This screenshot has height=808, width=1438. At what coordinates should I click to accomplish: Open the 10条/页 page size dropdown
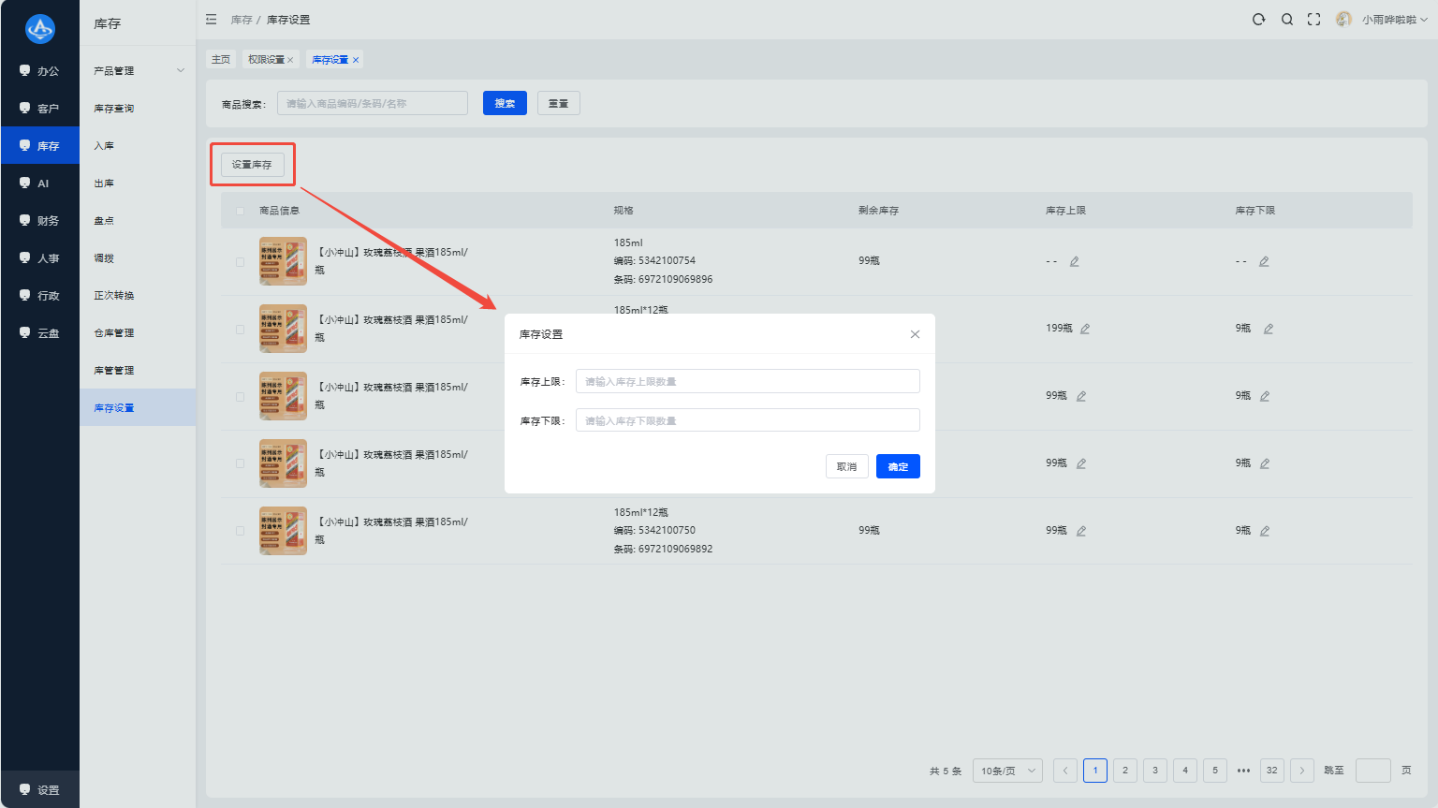tap(1007, 771)
